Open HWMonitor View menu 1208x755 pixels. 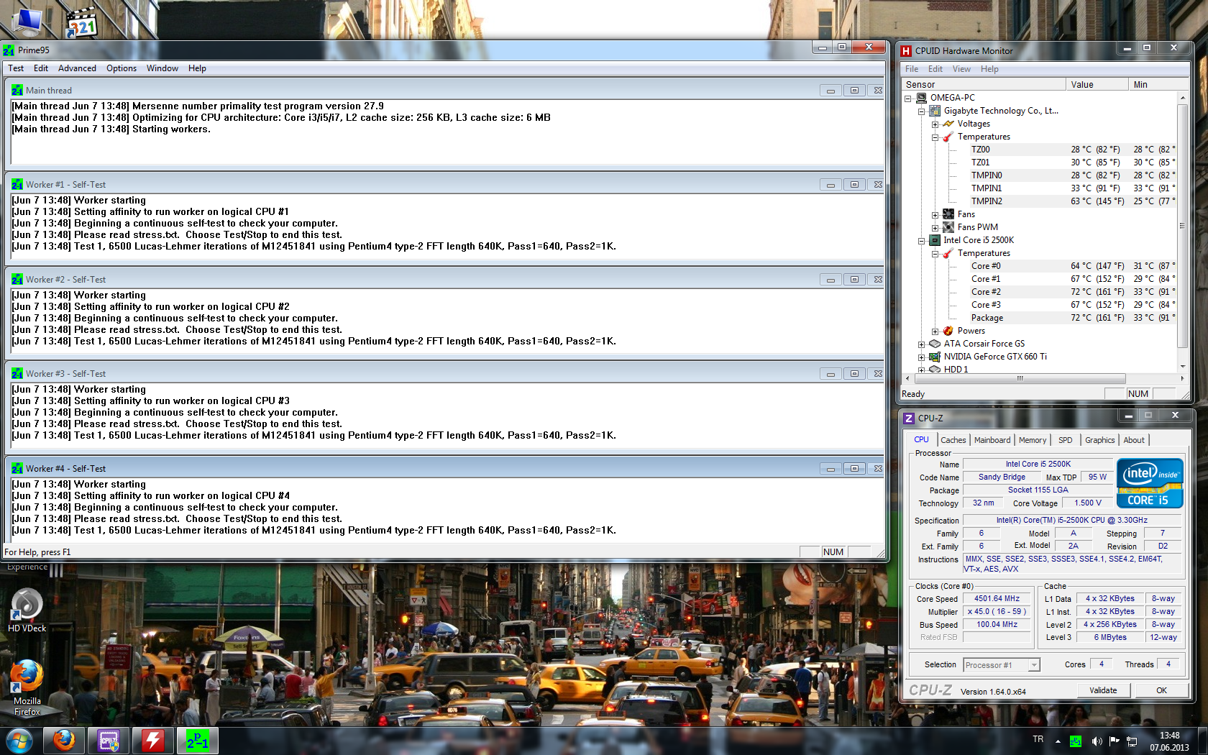(x=961, y=69)
